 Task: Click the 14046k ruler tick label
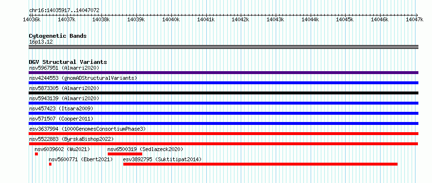(380, 19)
